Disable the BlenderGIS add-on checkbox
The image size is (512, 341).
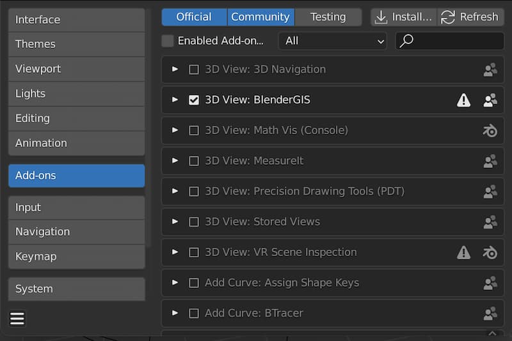(x=194, y=100)
